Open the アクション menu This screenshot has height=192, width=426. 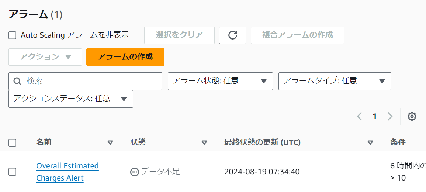(x=45, y=57)
